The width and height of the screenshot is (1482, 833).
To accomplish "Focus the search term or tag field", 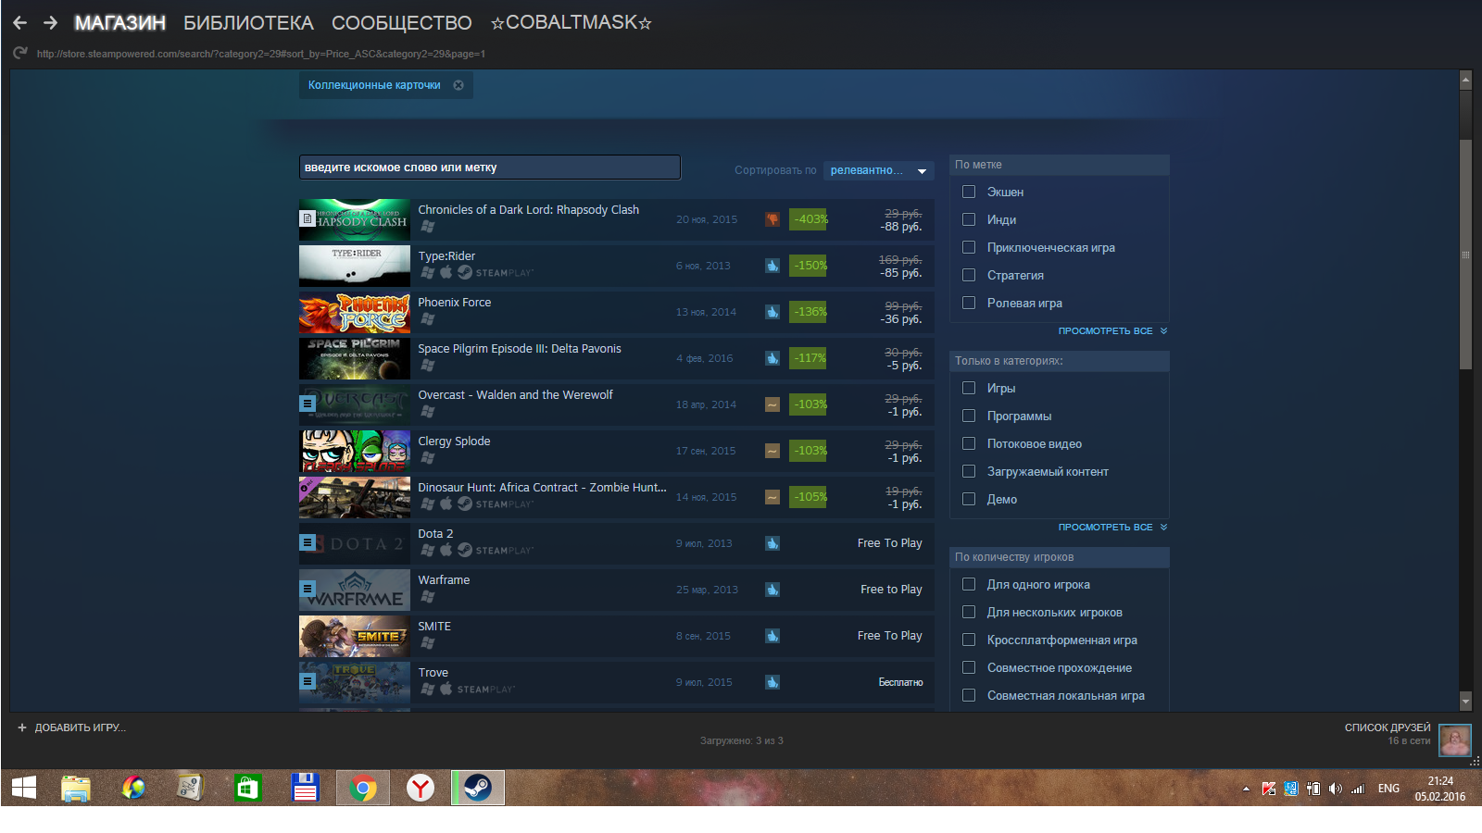I will tap(490, 168).
